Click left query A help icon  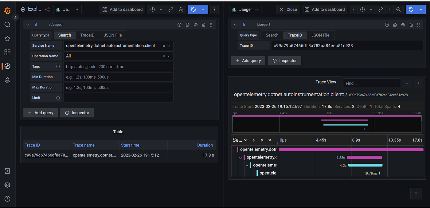point(179,25)
